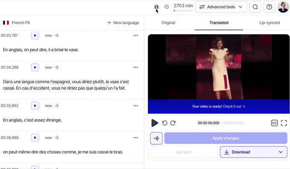Screen dimensions: 290x169
Task: Click the rewind counter-clockwise arrow
Action: pos(165,123)
